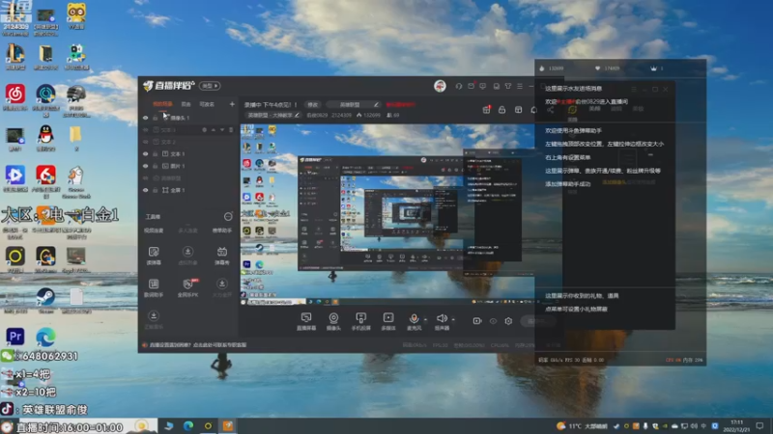Image resolution: width=773 pixels, height=434 pixels.
Task: Open the 手机投屏 phone mirroring option
Action: (x=360, y=321)
